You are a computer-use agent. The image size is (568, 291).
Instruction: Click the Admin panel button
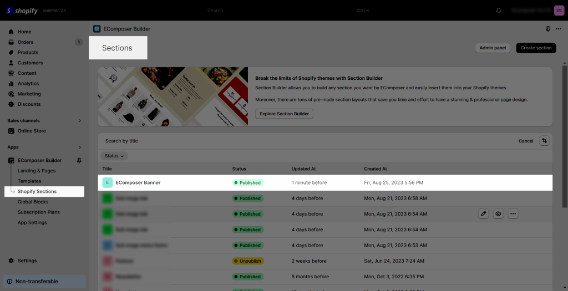[x=493, y=48]
